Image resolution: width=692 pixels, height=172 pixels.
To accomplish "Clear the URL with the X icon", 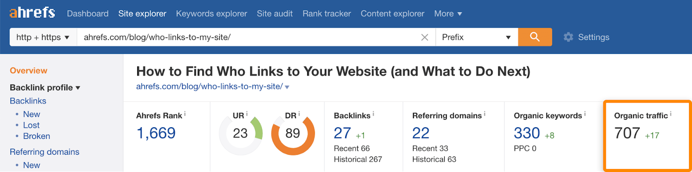I will pos(425,38).
